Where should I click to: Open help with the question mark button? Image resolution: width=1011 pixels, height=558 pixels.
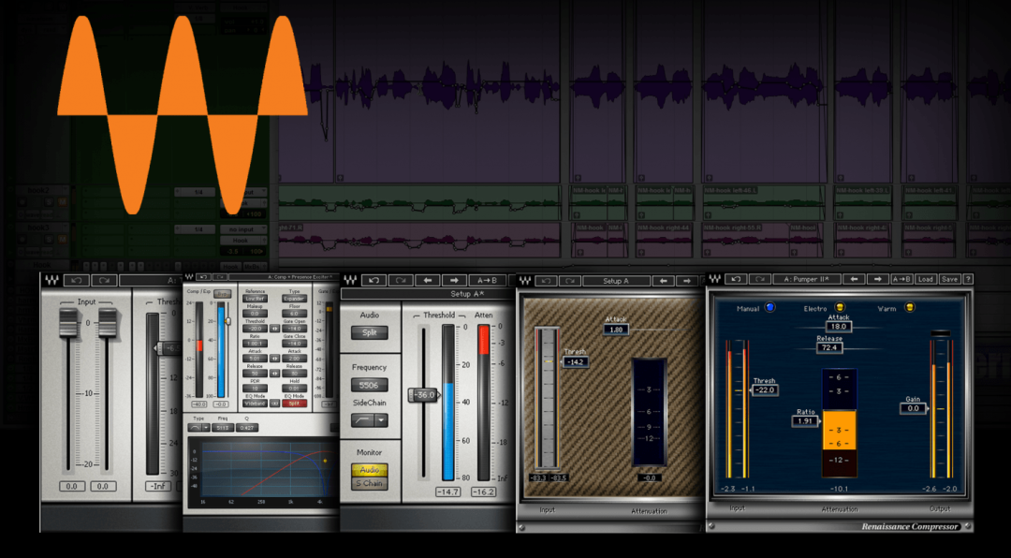click(x=967, y=279)
